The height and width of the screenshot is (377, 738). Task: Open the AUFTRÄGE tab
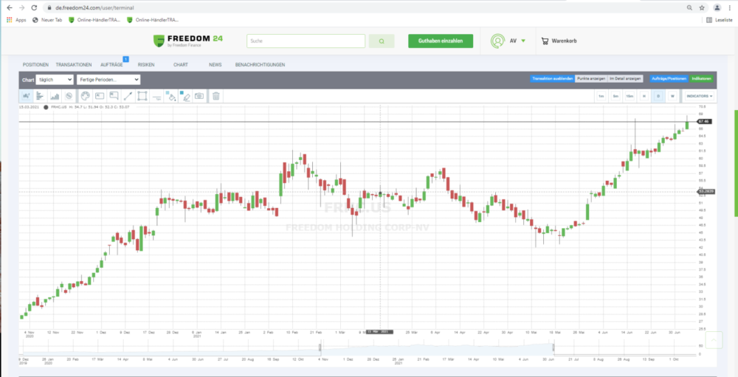tap(111, 64)
